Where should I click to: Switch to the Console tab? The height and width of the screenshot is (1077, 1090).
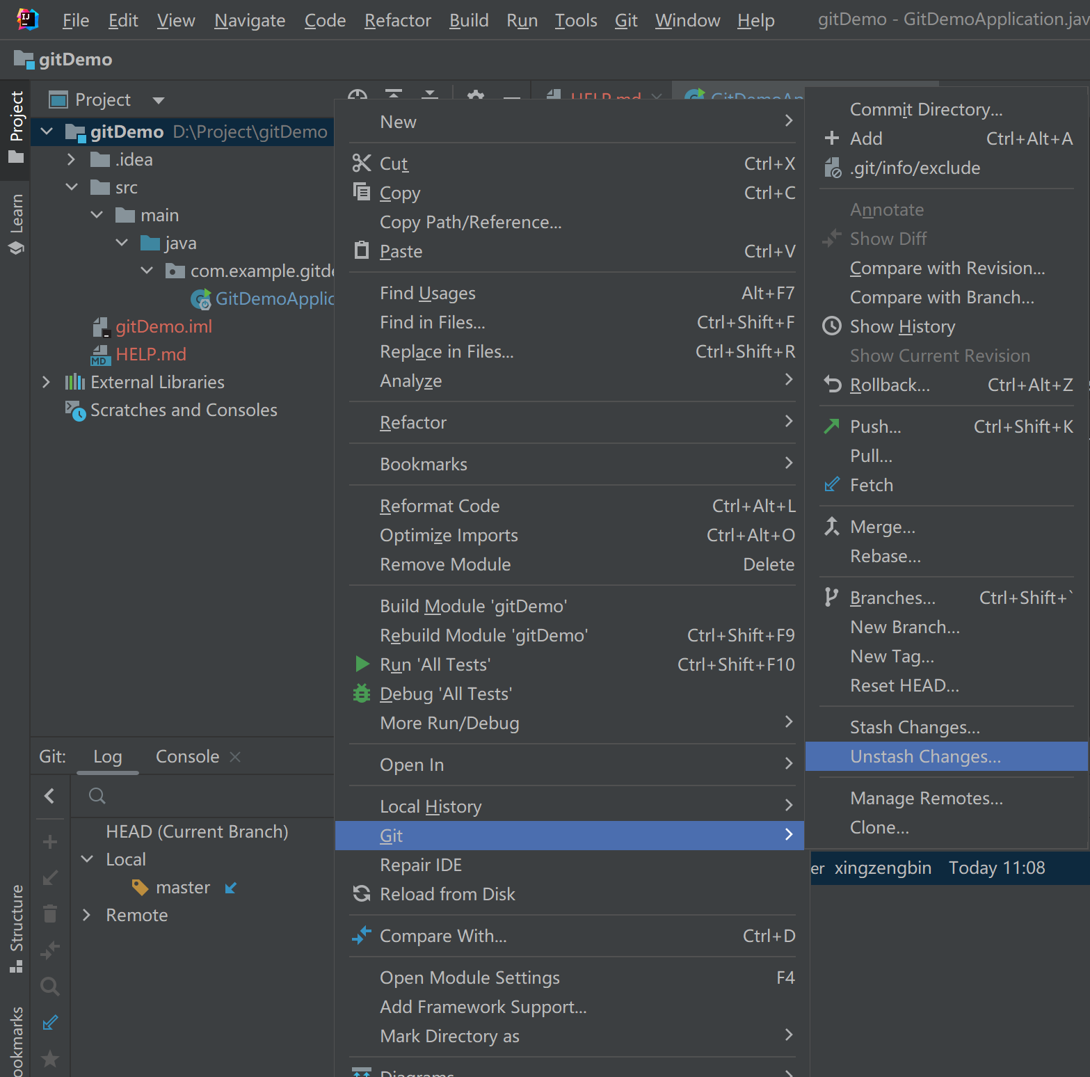(187, 756)
